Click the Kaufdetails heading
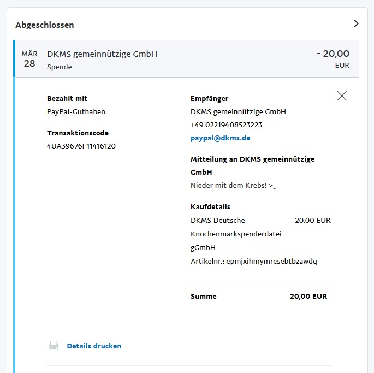 tap(210, 206)
